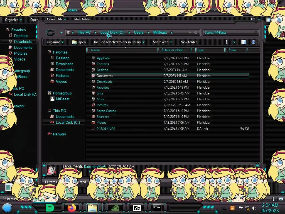Open the help question mark icon

pos(254,42)
